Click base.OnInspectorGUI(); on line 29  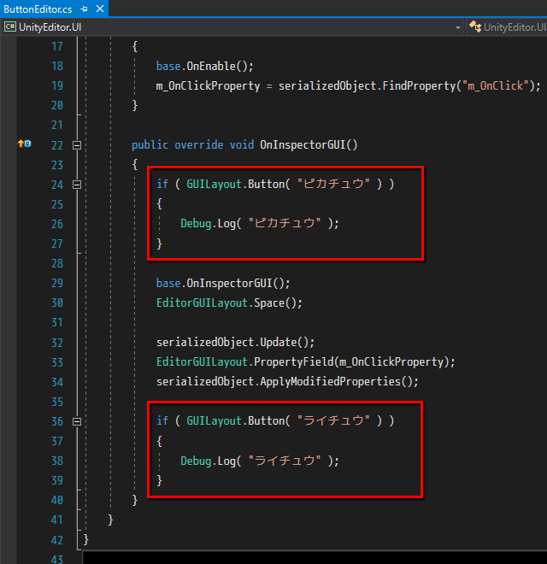coord(223,284)
